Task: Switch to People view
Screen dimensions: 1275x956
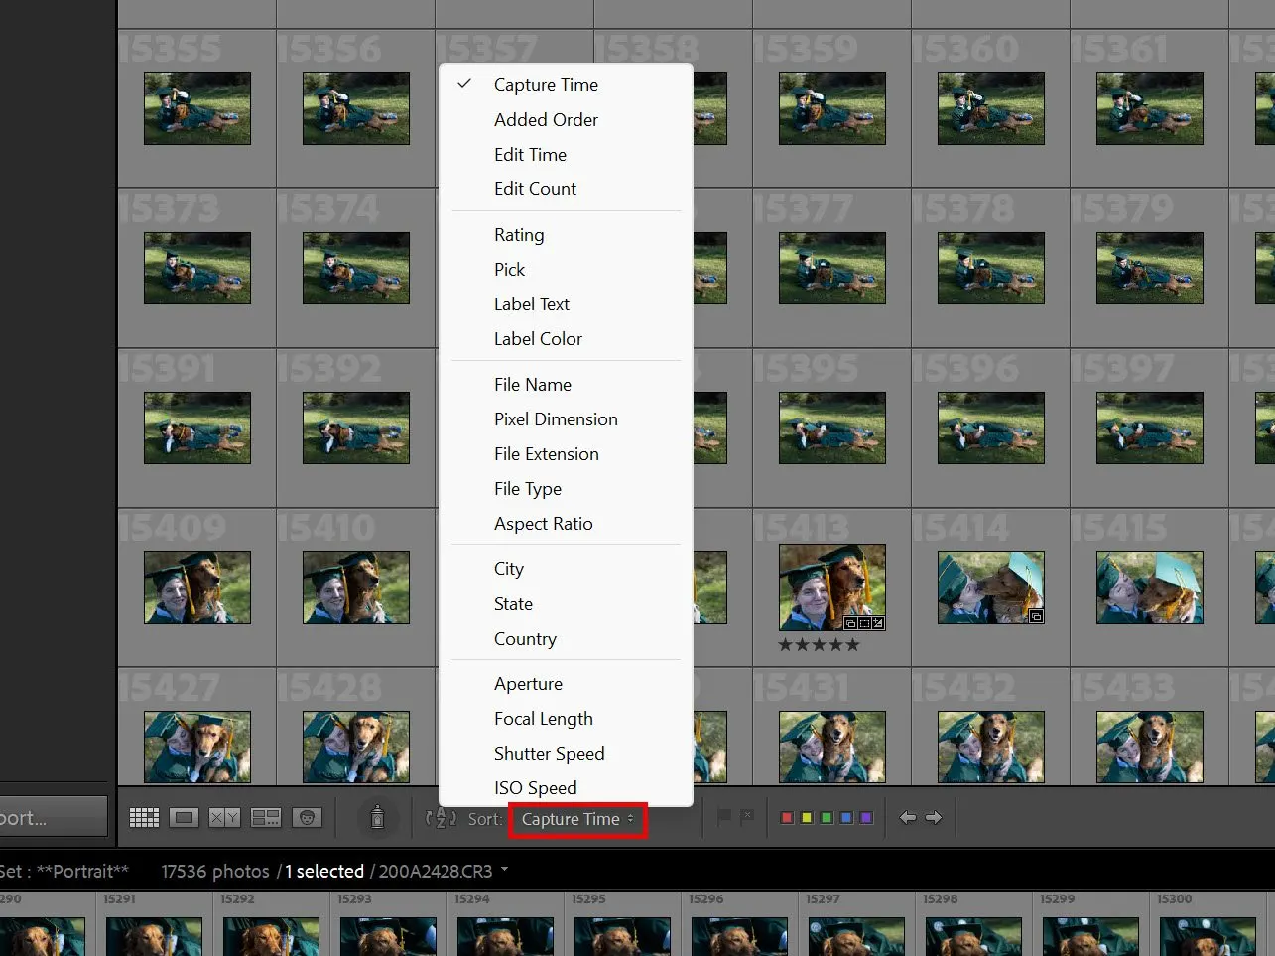Action: coord(307,817)
